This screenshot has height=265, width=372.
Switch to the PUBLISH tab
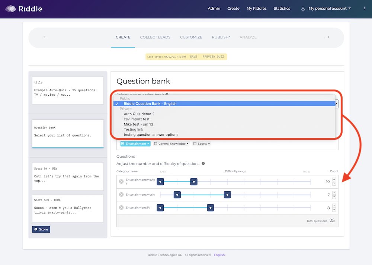coord(221,37)
